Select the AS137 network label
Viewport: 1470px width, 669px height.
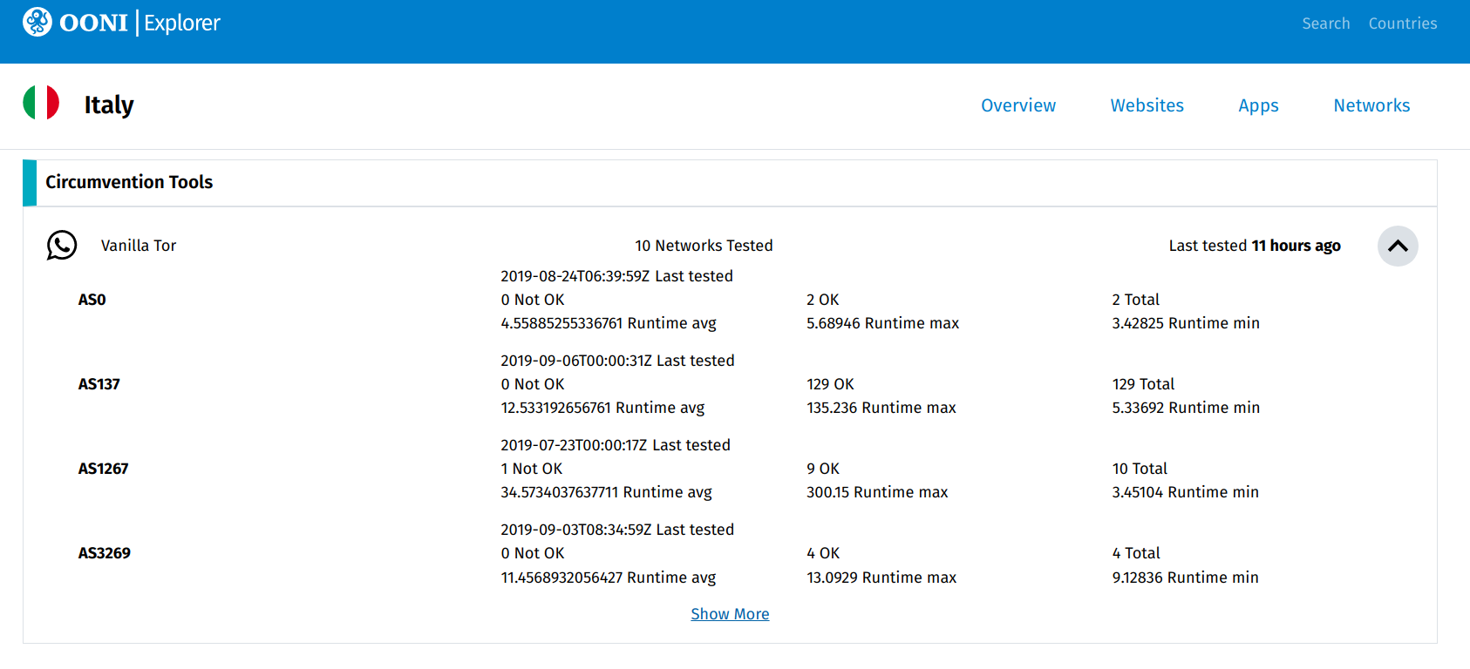[x=99, y=384]
